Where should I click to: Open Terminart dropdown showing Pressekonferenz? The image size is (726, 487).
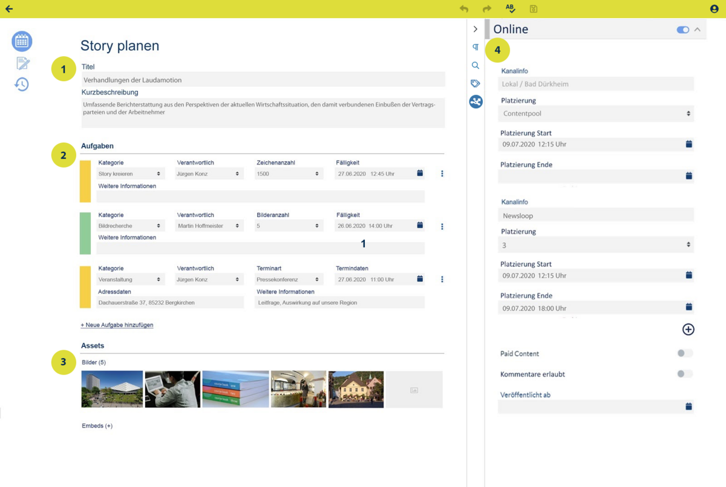point(289,279)
